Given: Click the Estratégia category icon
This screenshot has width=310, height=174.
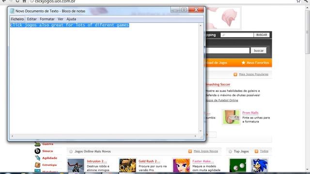Looking at the screenshot, I should [x=37, y=165].
